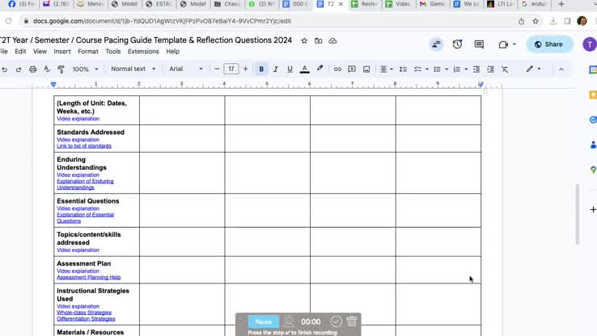Click the Share button
The image size is (597, 336).
549,44
